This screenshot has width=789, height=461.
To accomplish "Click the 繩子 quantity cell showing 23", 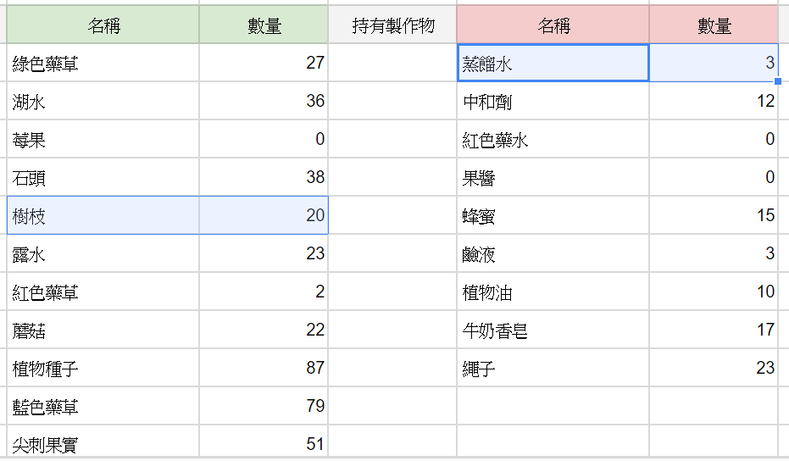I will (714, 368).
